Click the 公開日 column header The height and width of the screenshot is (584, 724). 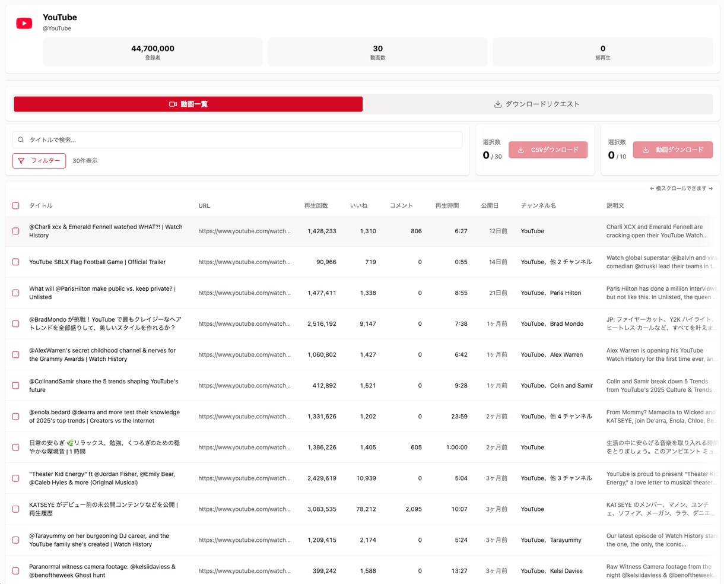(x=490, y=206)
